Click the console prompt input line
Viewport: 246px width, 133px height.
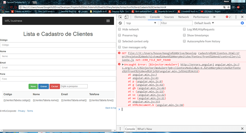182,110
